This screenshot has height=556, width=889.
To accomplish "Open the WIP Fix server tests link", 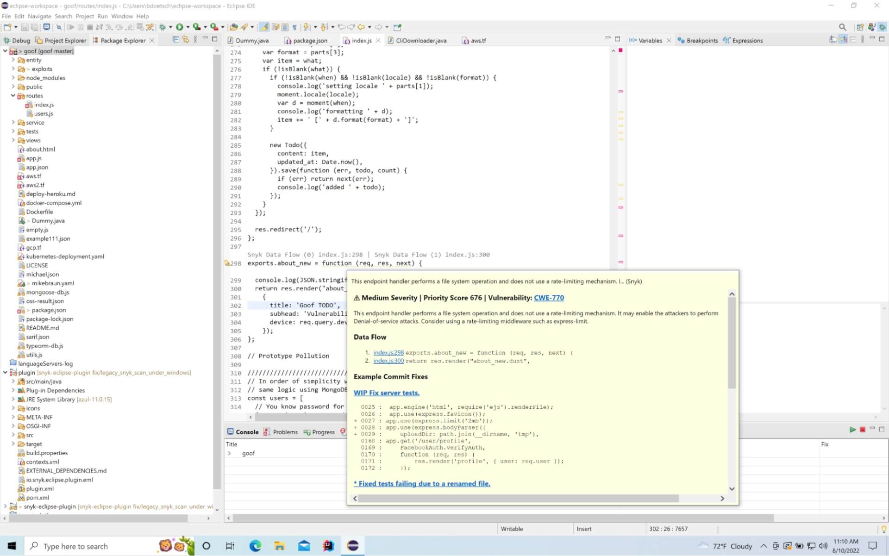I will point(387,393).
